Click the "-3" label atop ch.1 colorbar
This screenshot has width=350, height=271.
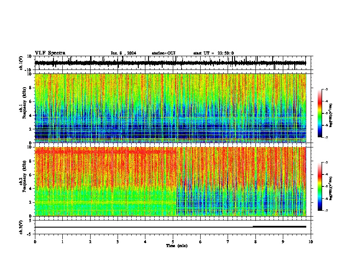point(326,89)
